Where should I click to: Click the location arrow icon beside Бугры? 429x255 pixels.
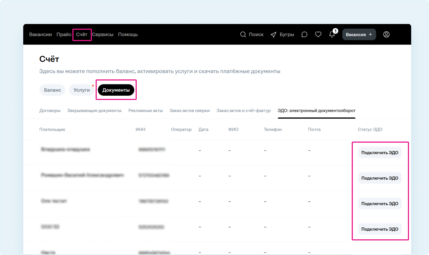(273, 35)
